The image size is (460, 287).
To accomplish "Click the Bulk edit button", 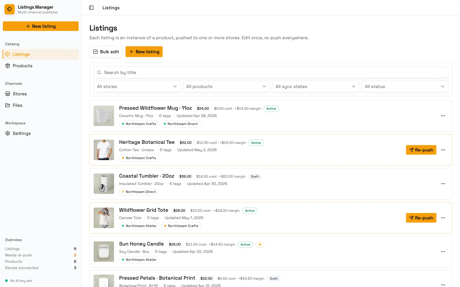I will (106, 52).
